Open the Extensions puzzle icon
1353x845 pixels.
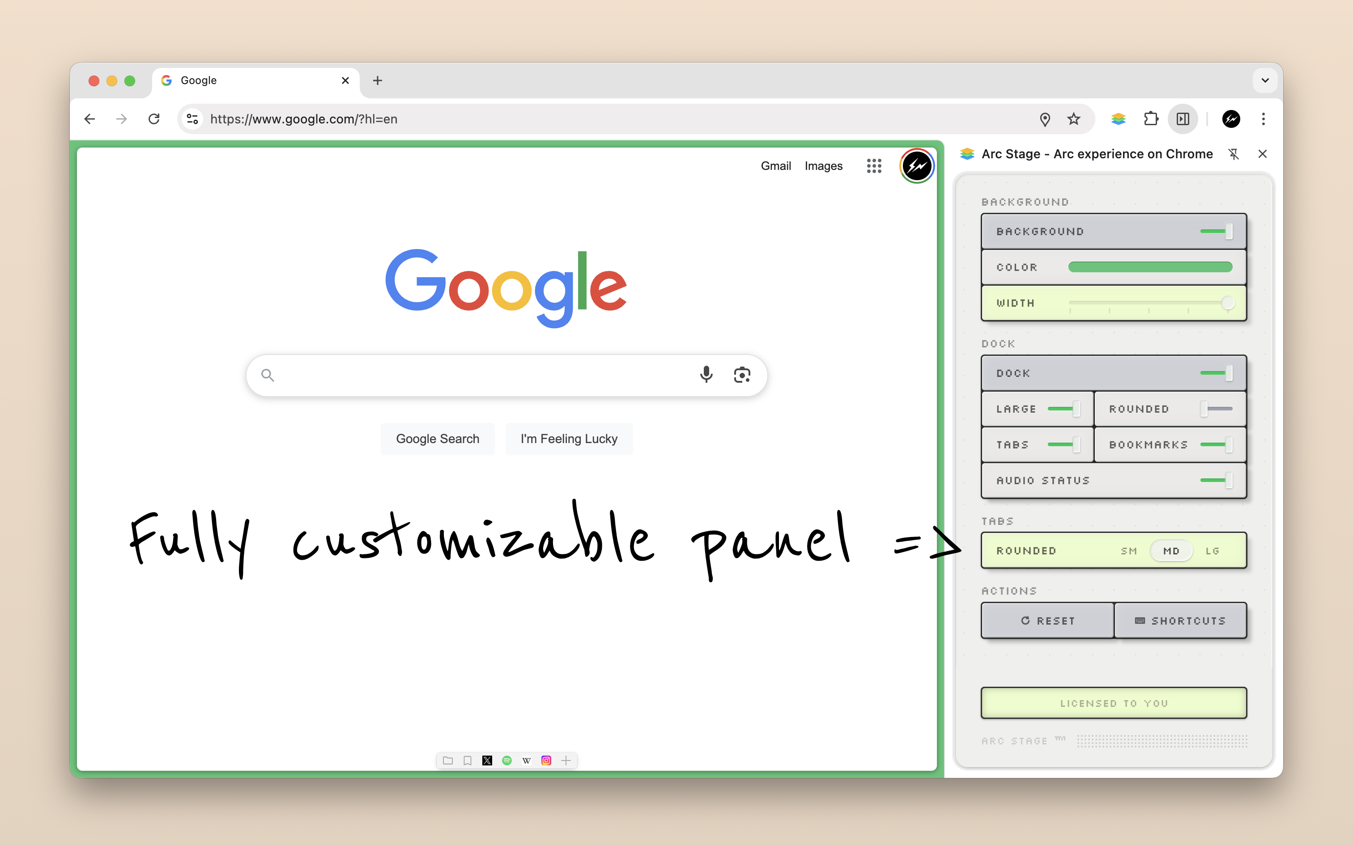pyautogui.click(x=1151, y=119)
